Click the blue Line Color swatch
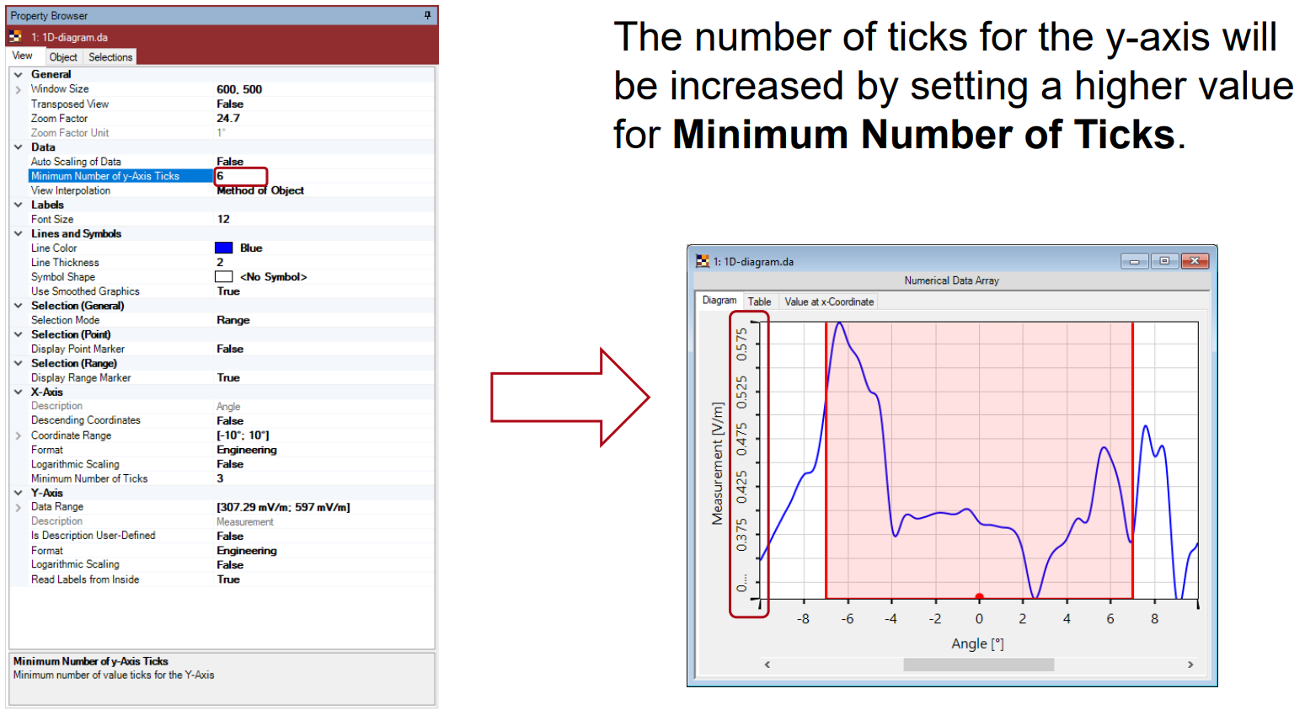This screenshot has width=1305, height=710. (x=224, y=248)
